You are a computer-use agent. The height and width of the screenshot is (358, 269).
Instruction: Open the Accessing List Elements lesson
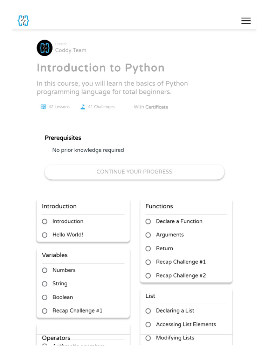[186, 324]
